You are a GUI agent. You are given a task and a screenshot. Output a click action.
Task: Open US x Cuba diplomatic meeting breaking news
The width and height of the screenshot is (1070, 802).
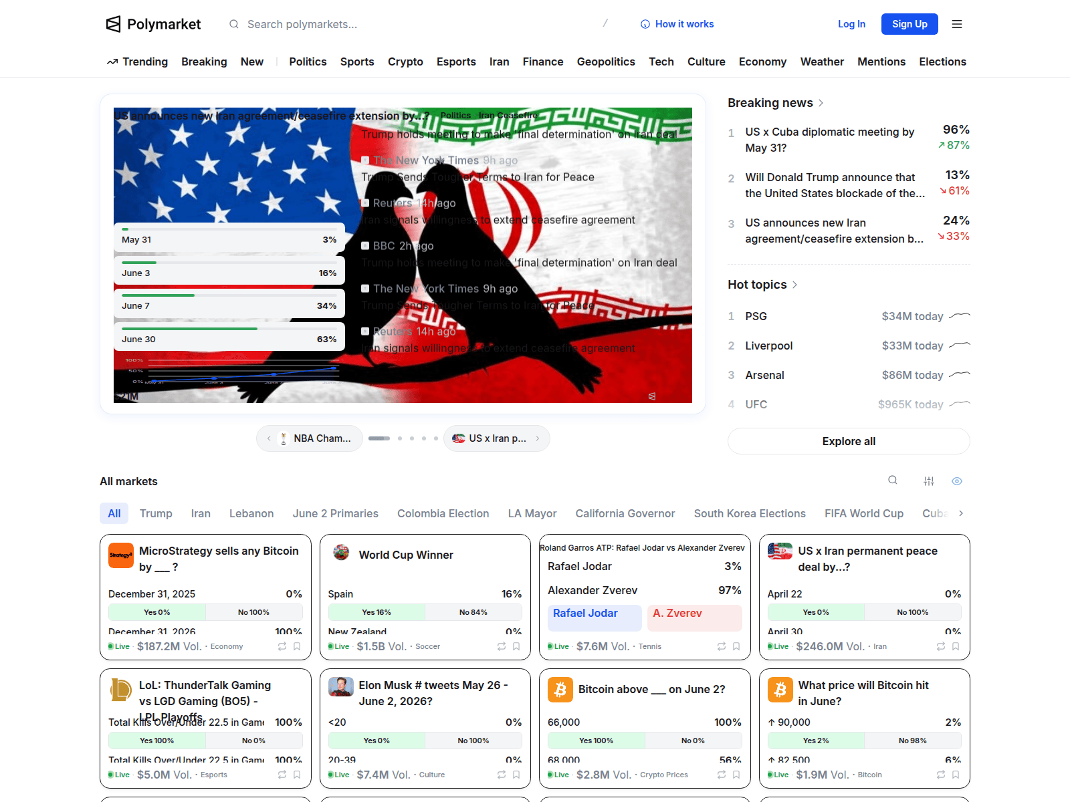pyautogui.click(x=849, y=140)
